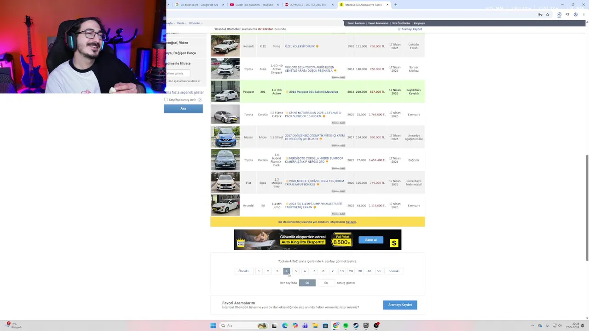This screenshot has height=331, width=589.
Task: Click the blue Ara search button
Action: pyautogui.click(x=183, y=108)
